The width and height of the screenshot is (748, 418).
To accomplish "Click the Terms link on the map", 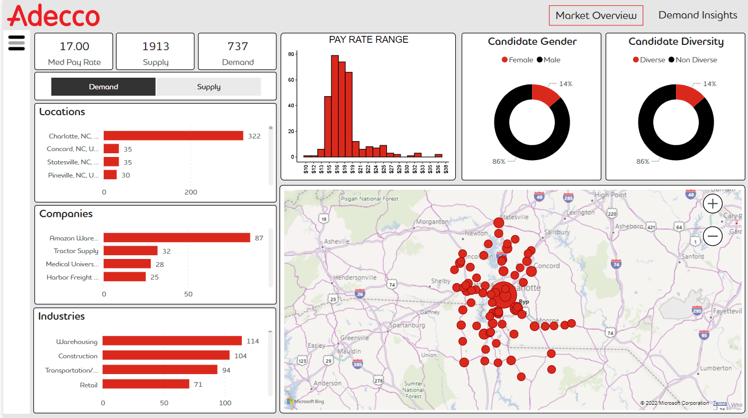I will (720, 403).
